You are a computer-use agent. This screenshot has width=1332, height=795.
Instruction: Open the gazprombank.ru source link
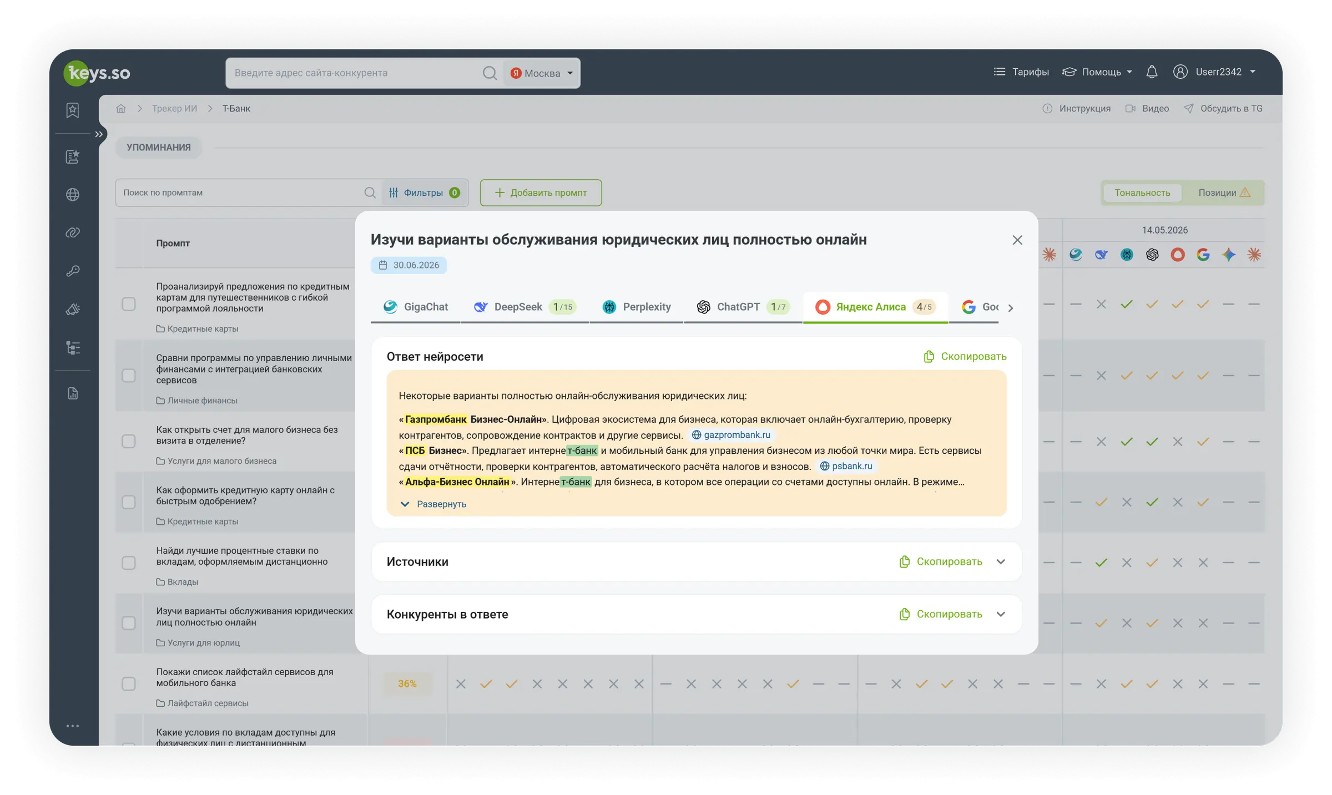[x=731, y=435]
